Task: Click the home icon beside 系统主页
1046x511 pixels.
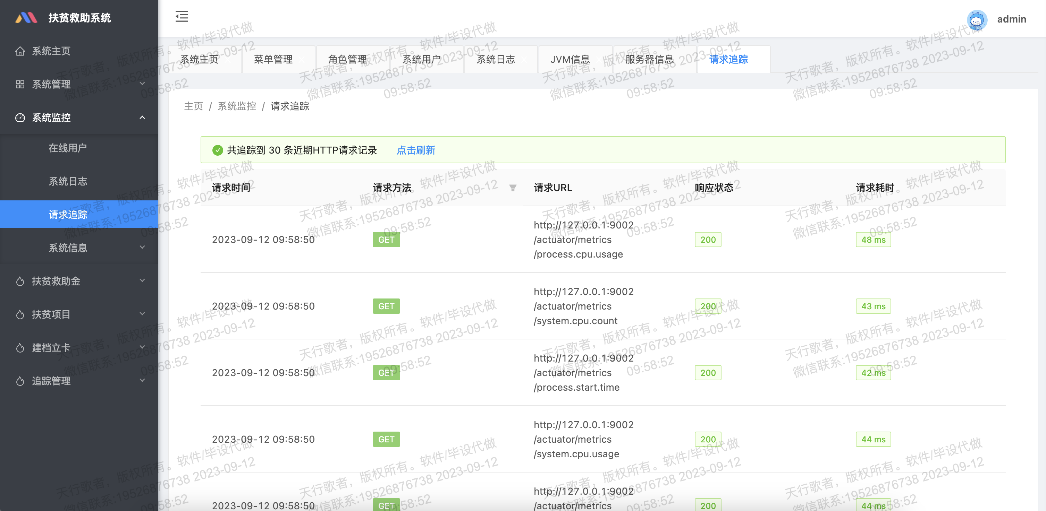Action: 20,51
